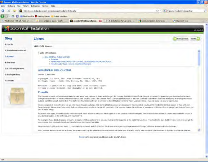The height and width of the screenshot is (162, 208).
Task: Select step 5: FTP-konfiguration
Action: 14,68
